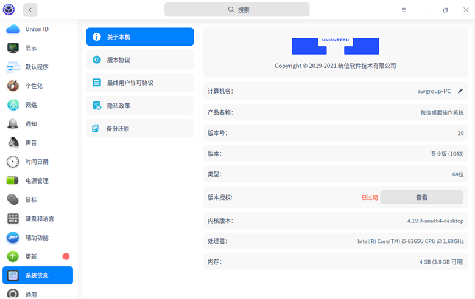Click the magnifier icon in search box
475x299 pixels.
tap(231, 10)
